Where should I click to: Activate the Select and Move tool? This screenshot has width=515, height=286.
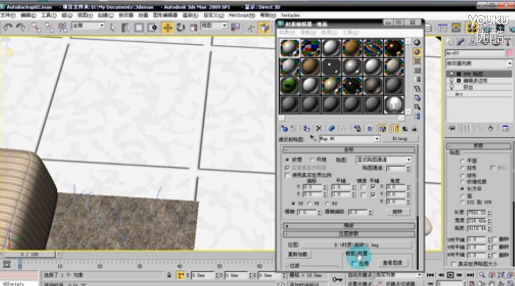167,28
